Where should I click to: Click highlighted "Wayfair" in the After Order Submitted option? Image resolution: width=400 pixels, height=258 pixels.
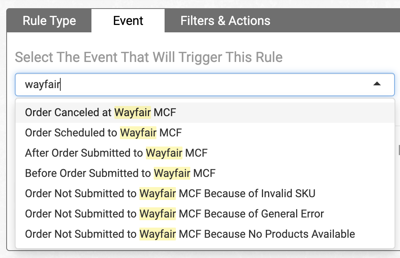click(164, 153)
